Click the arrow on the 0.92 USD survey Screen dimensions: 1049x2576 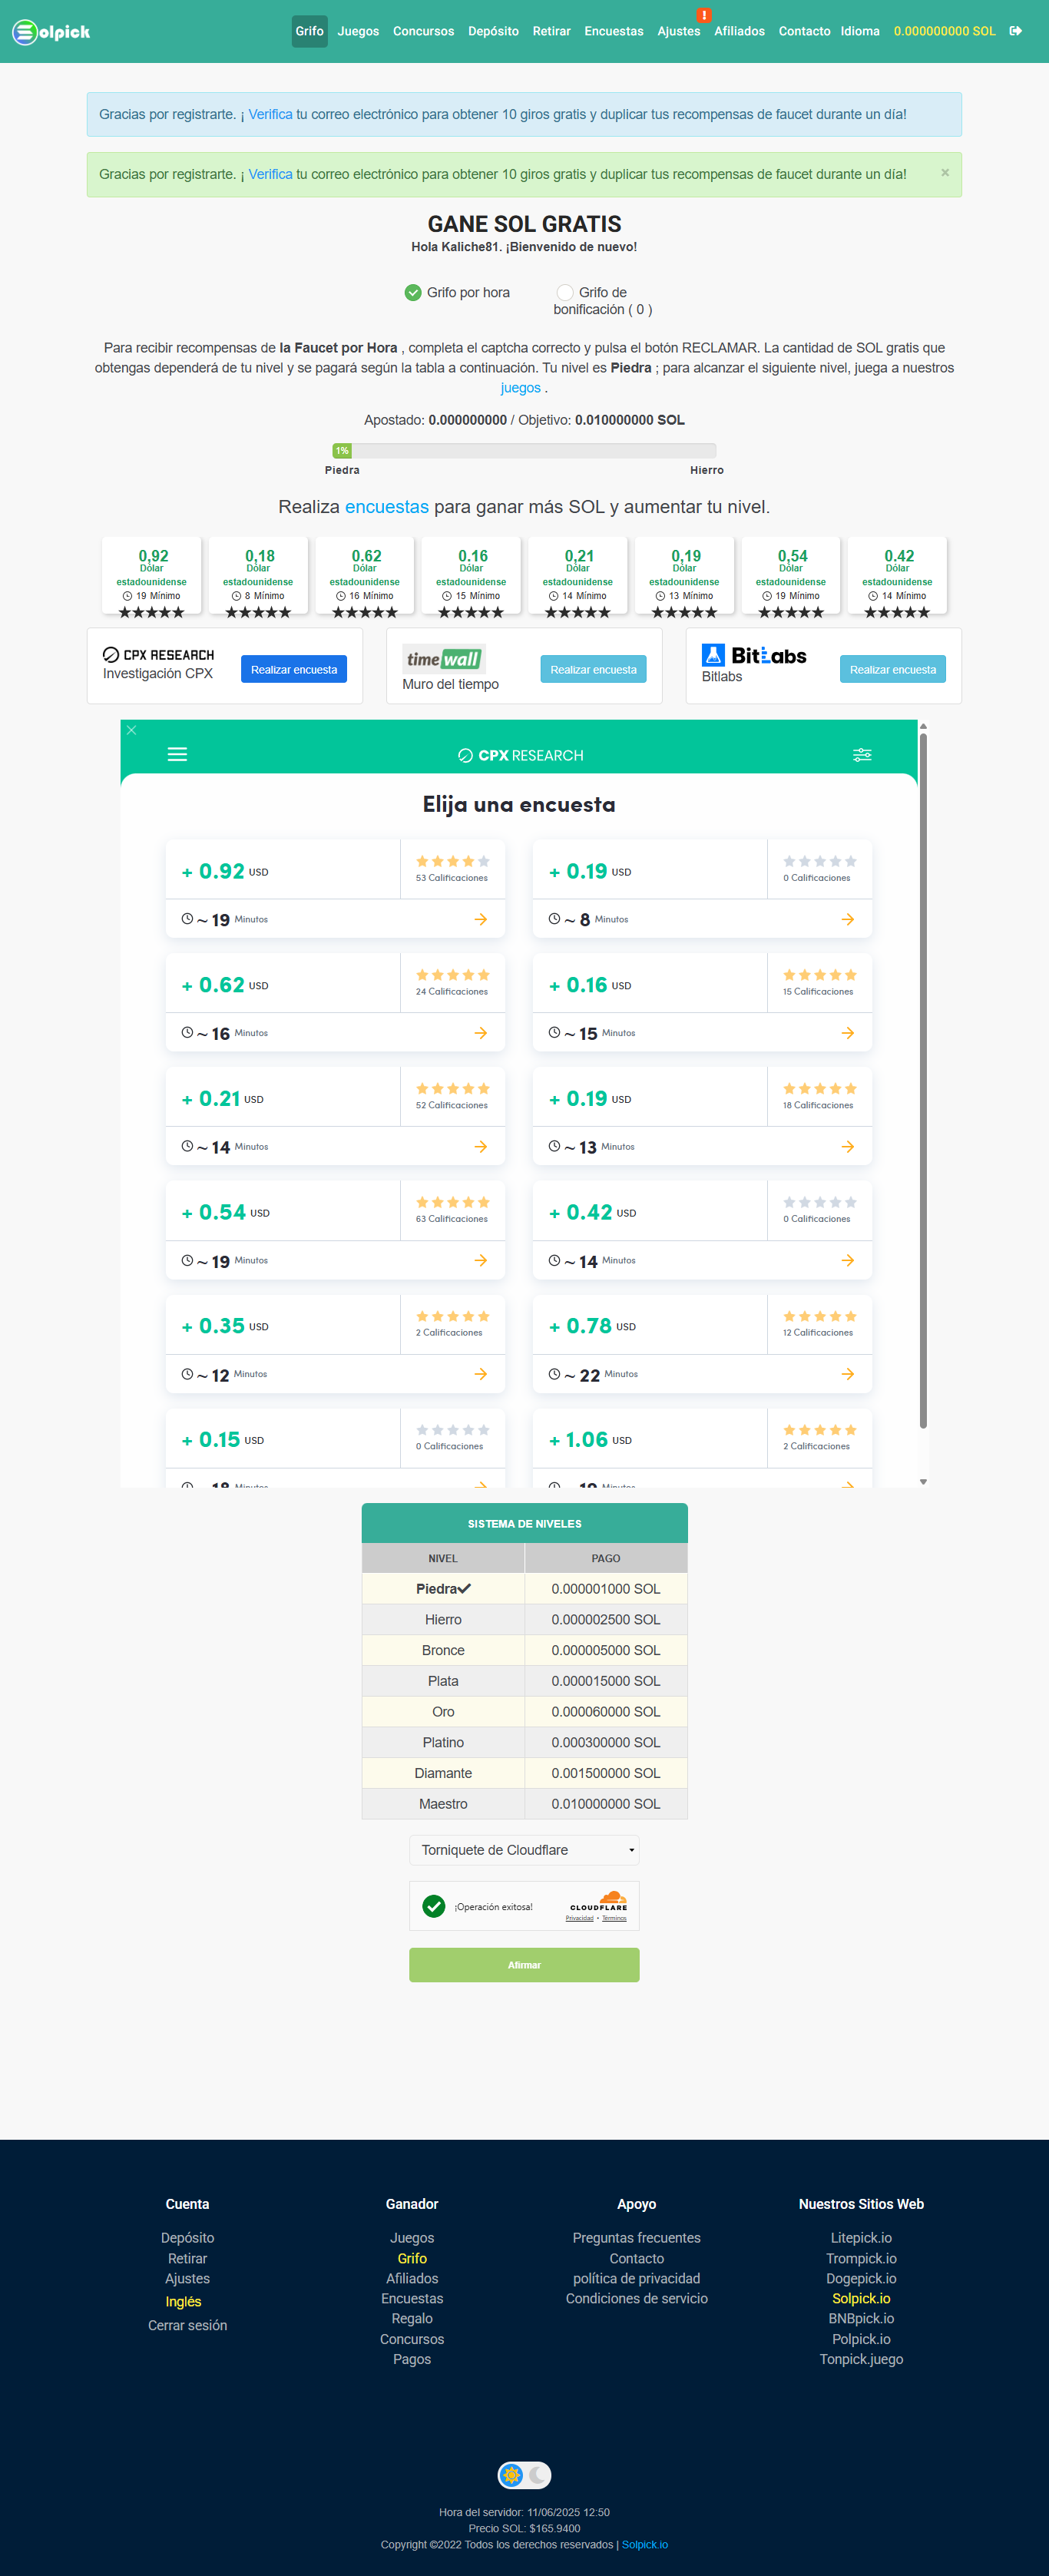[481, 919]
